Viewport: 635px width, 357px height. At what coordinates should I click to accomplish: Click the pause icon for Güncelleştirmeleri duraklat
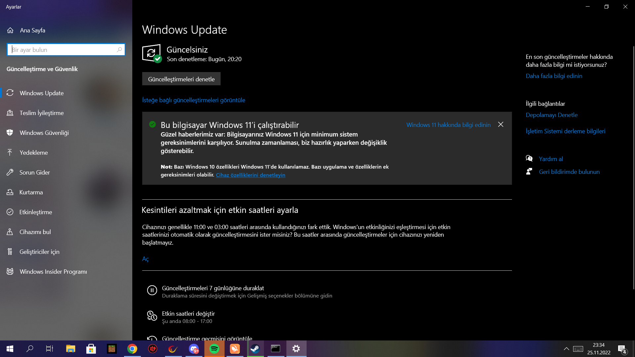pos(152,290)
